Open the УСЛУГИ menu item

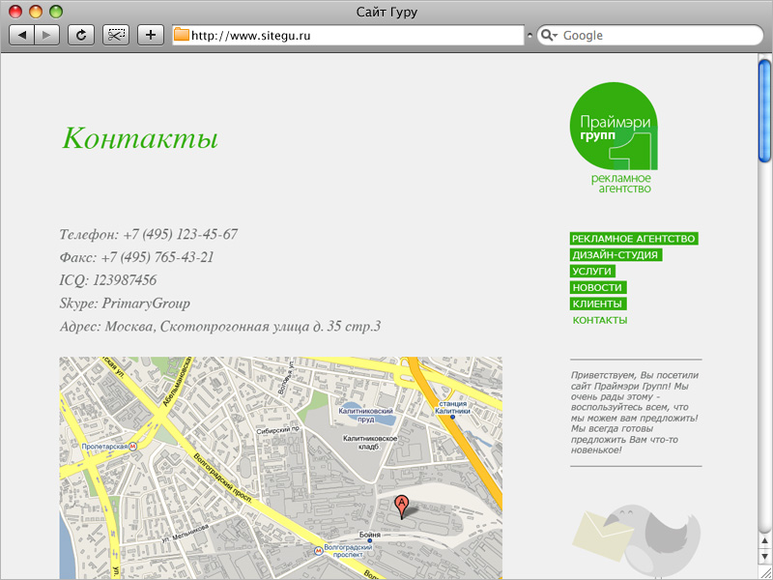[592, 272]
